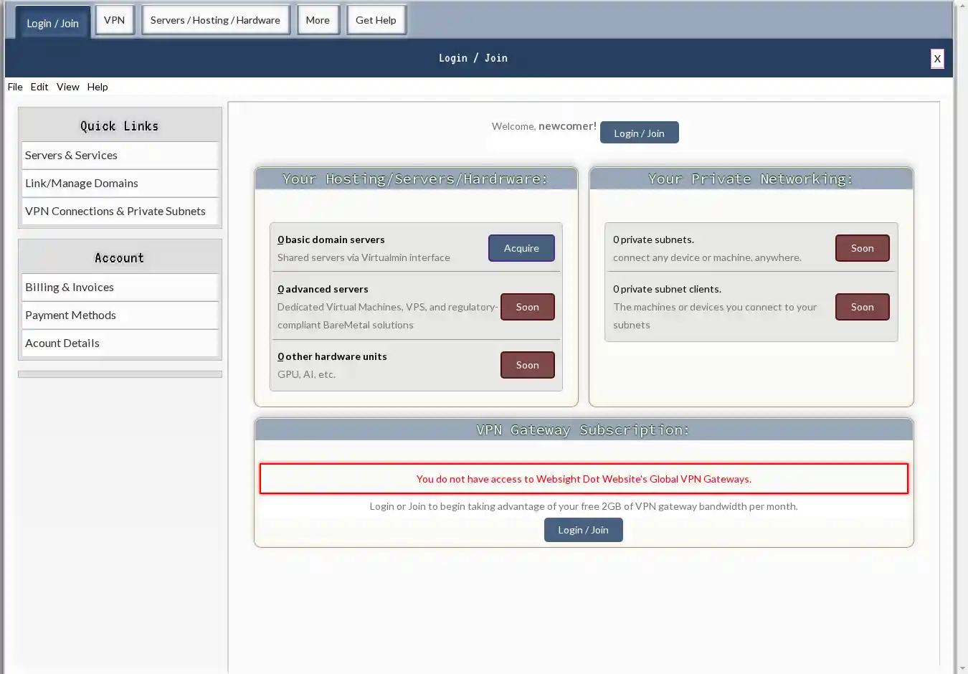Screen dimensions: 968x674
Task: Click Login / Join under VPN Gateway Subscription
Action: coord(583,530)
